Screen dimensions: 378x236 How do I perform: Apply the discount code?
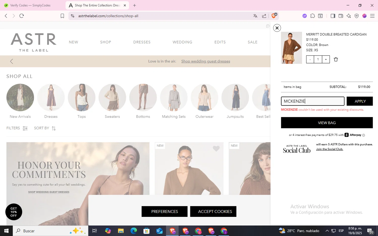[360, 101]
